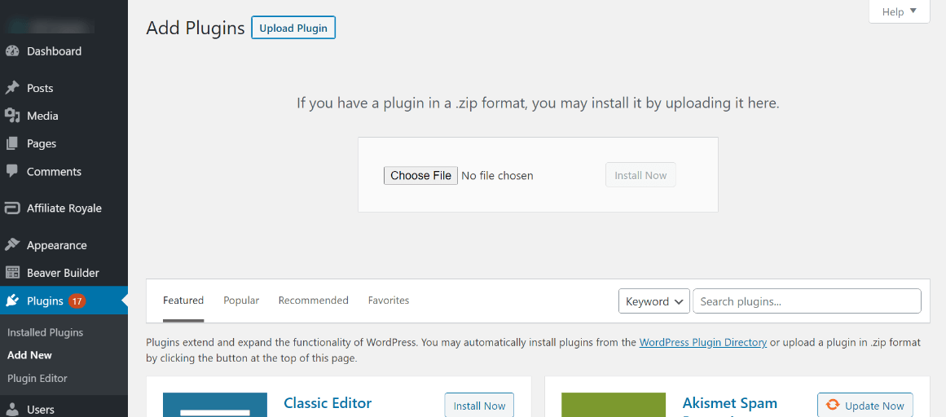Click the Users person icon
This screenshot has height=417, width=946.
12,409
